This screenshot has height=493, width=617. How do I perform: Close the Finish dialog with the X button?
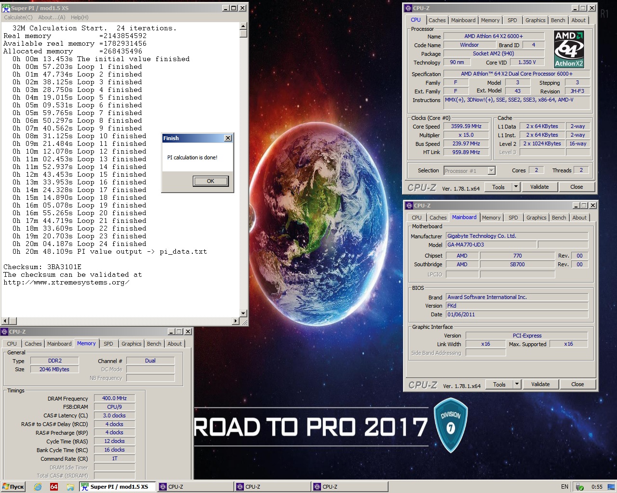tap(228, 138)
